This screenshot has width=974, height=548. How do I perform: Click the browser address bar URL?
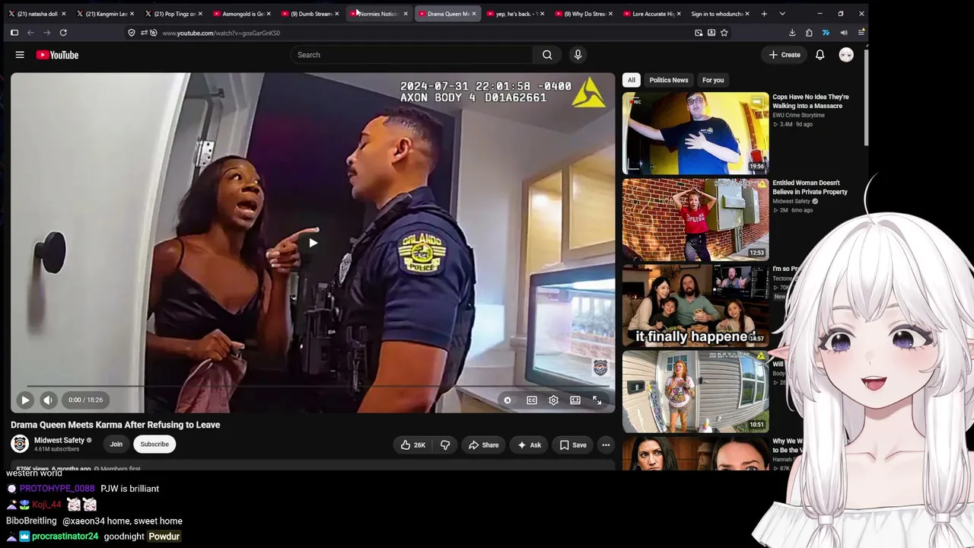click(221, 33)
